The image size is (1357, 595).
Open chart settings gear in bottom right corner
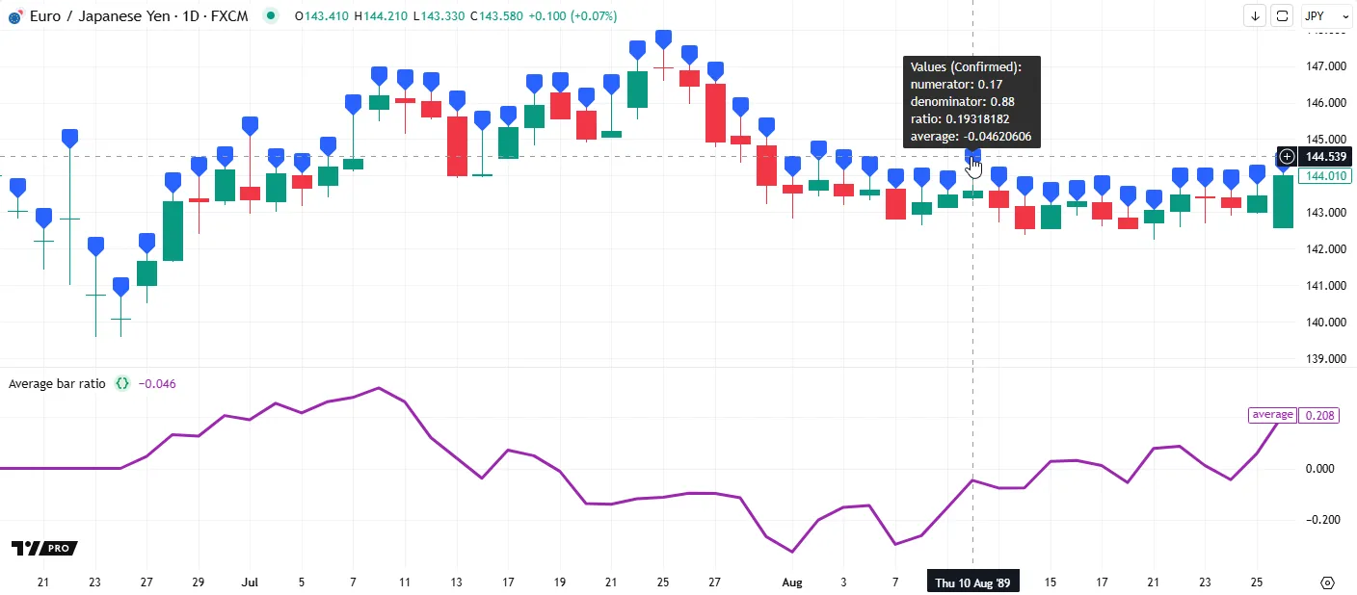pyautogui.click(x=1327, y=582)
